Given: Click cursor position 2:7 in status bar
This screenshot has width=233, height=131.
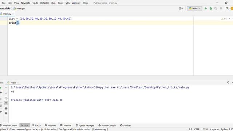Looking at the screenshot, I should click(190, 130).
